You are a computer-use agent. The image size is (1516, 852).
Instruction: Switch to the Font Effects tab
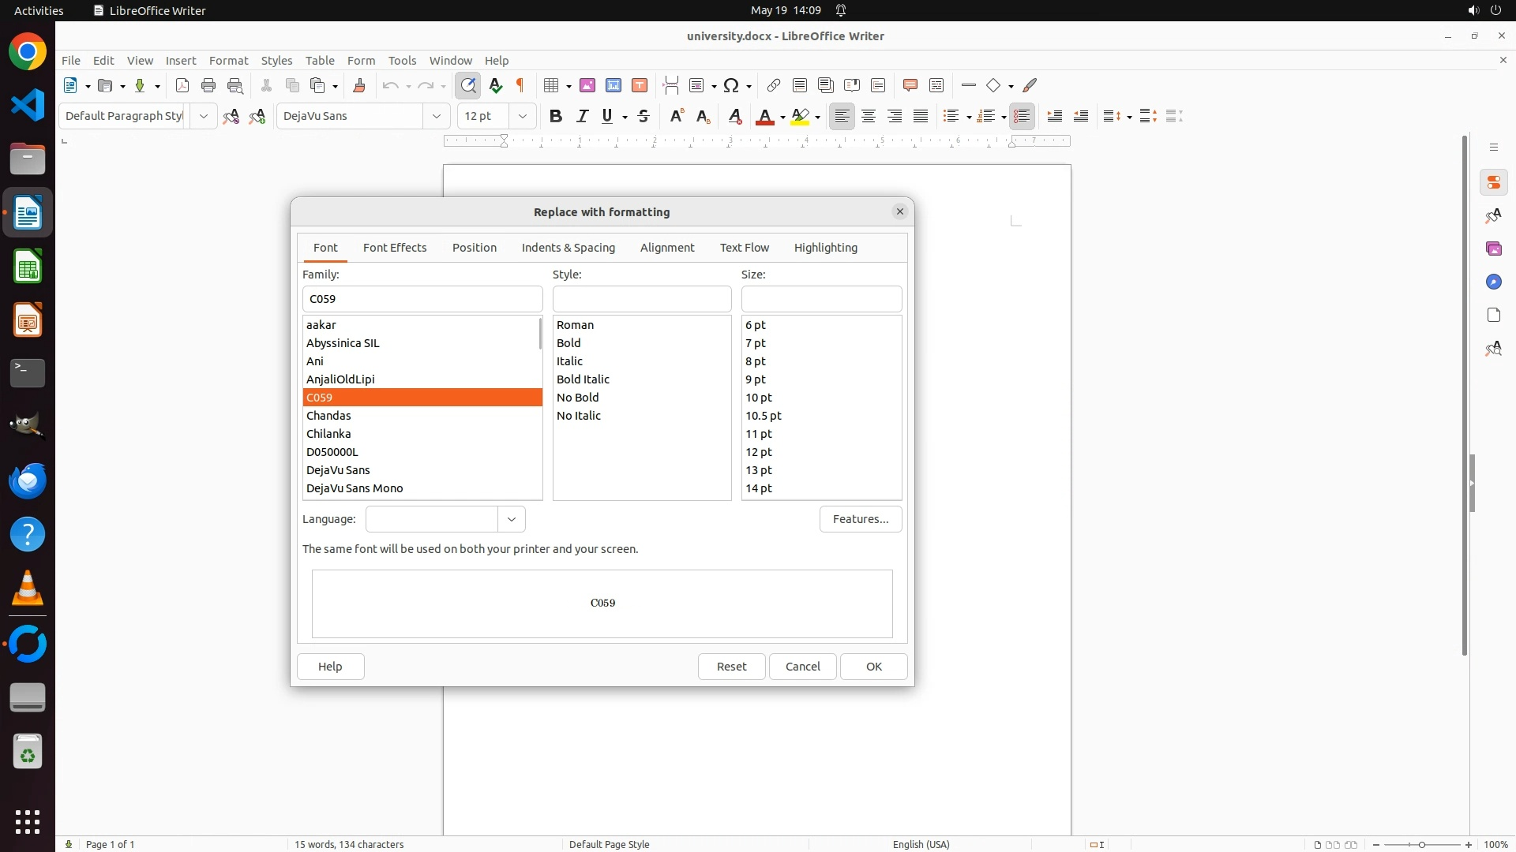395,248
